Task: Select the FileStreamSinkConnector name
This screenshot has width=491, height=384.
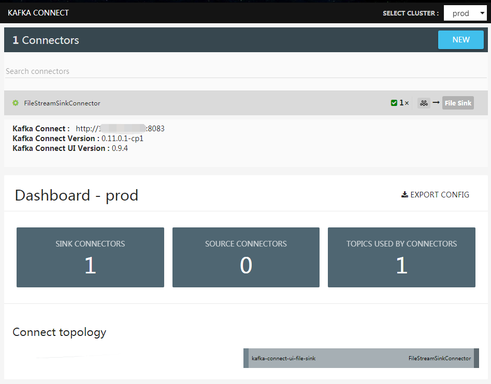Action: tap(63, 103)
